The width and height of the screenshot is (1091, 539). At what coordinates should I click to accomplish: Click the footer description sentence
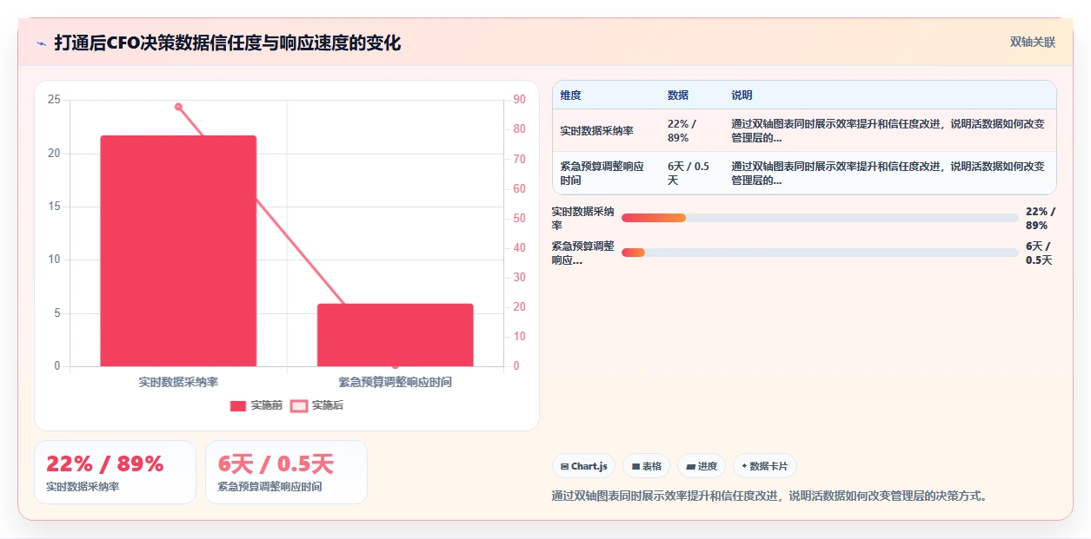[x=769, y=496]
